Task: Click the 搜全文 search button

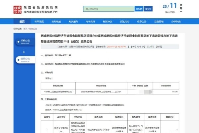Action: point(149,9)
